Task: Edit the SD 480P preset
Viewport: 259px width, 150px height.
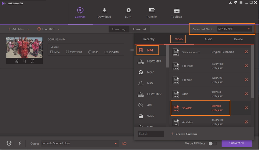Action: (246, 108)
